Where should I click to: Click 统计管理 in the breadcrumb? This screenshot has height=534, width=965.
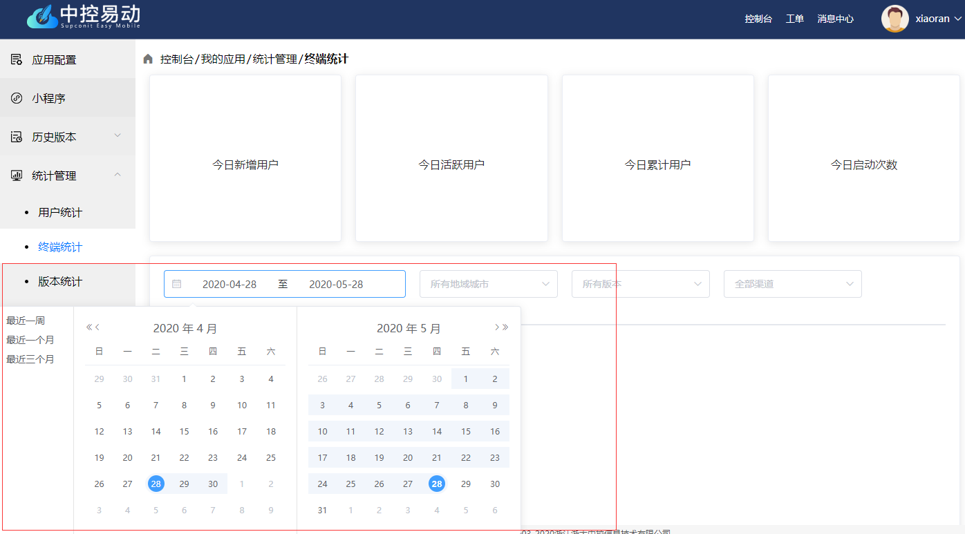275,59
